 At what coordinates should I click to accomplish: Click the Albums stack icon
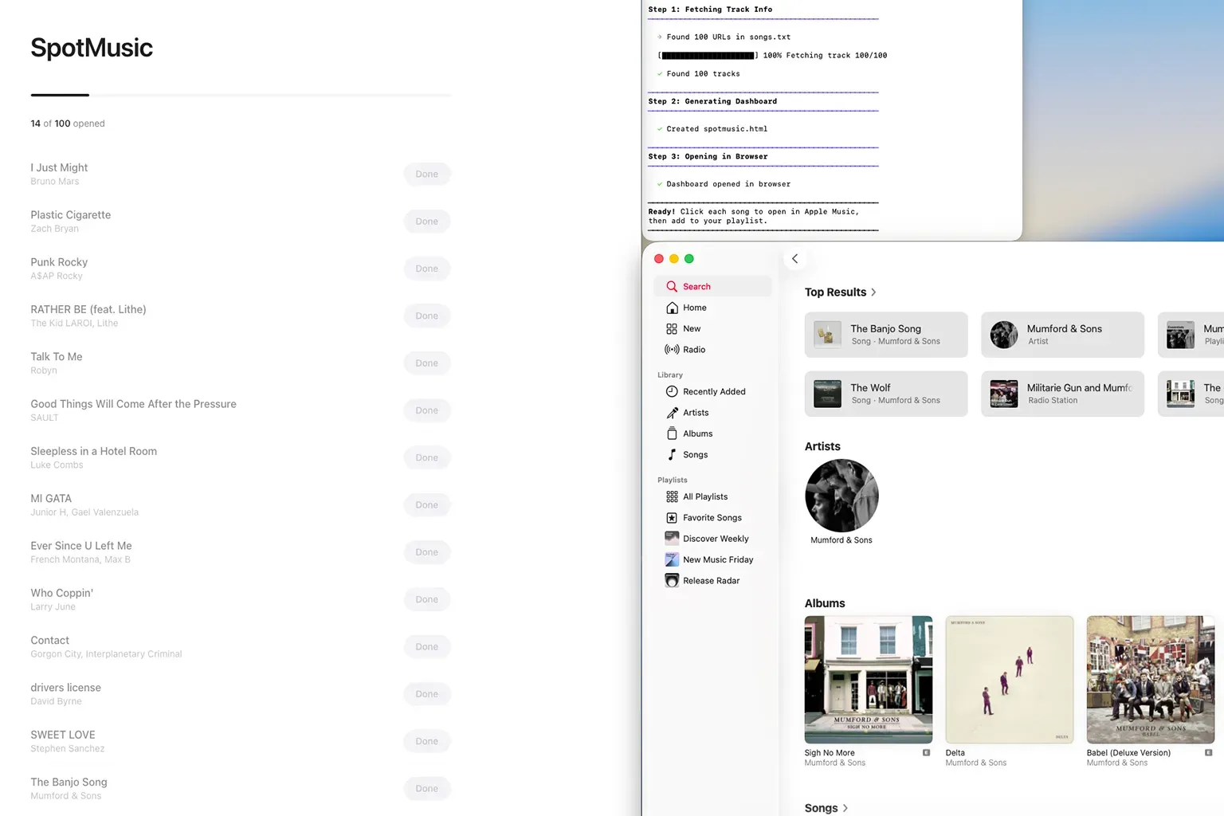click(672, 433)
